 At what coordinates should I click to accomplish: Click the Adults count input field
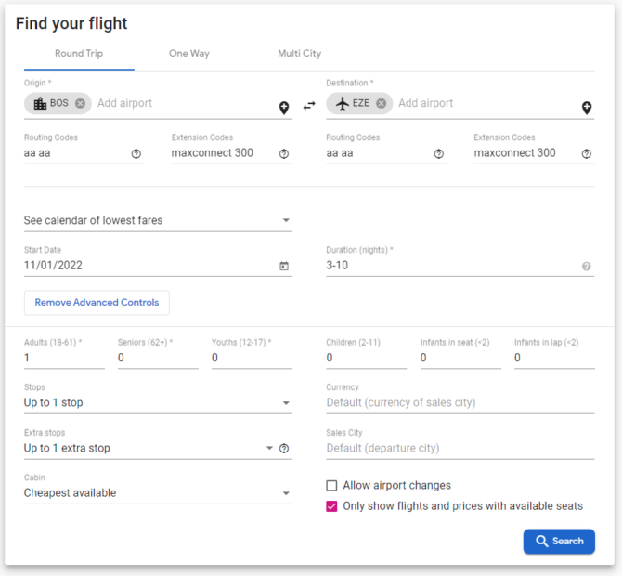point(63,358)
